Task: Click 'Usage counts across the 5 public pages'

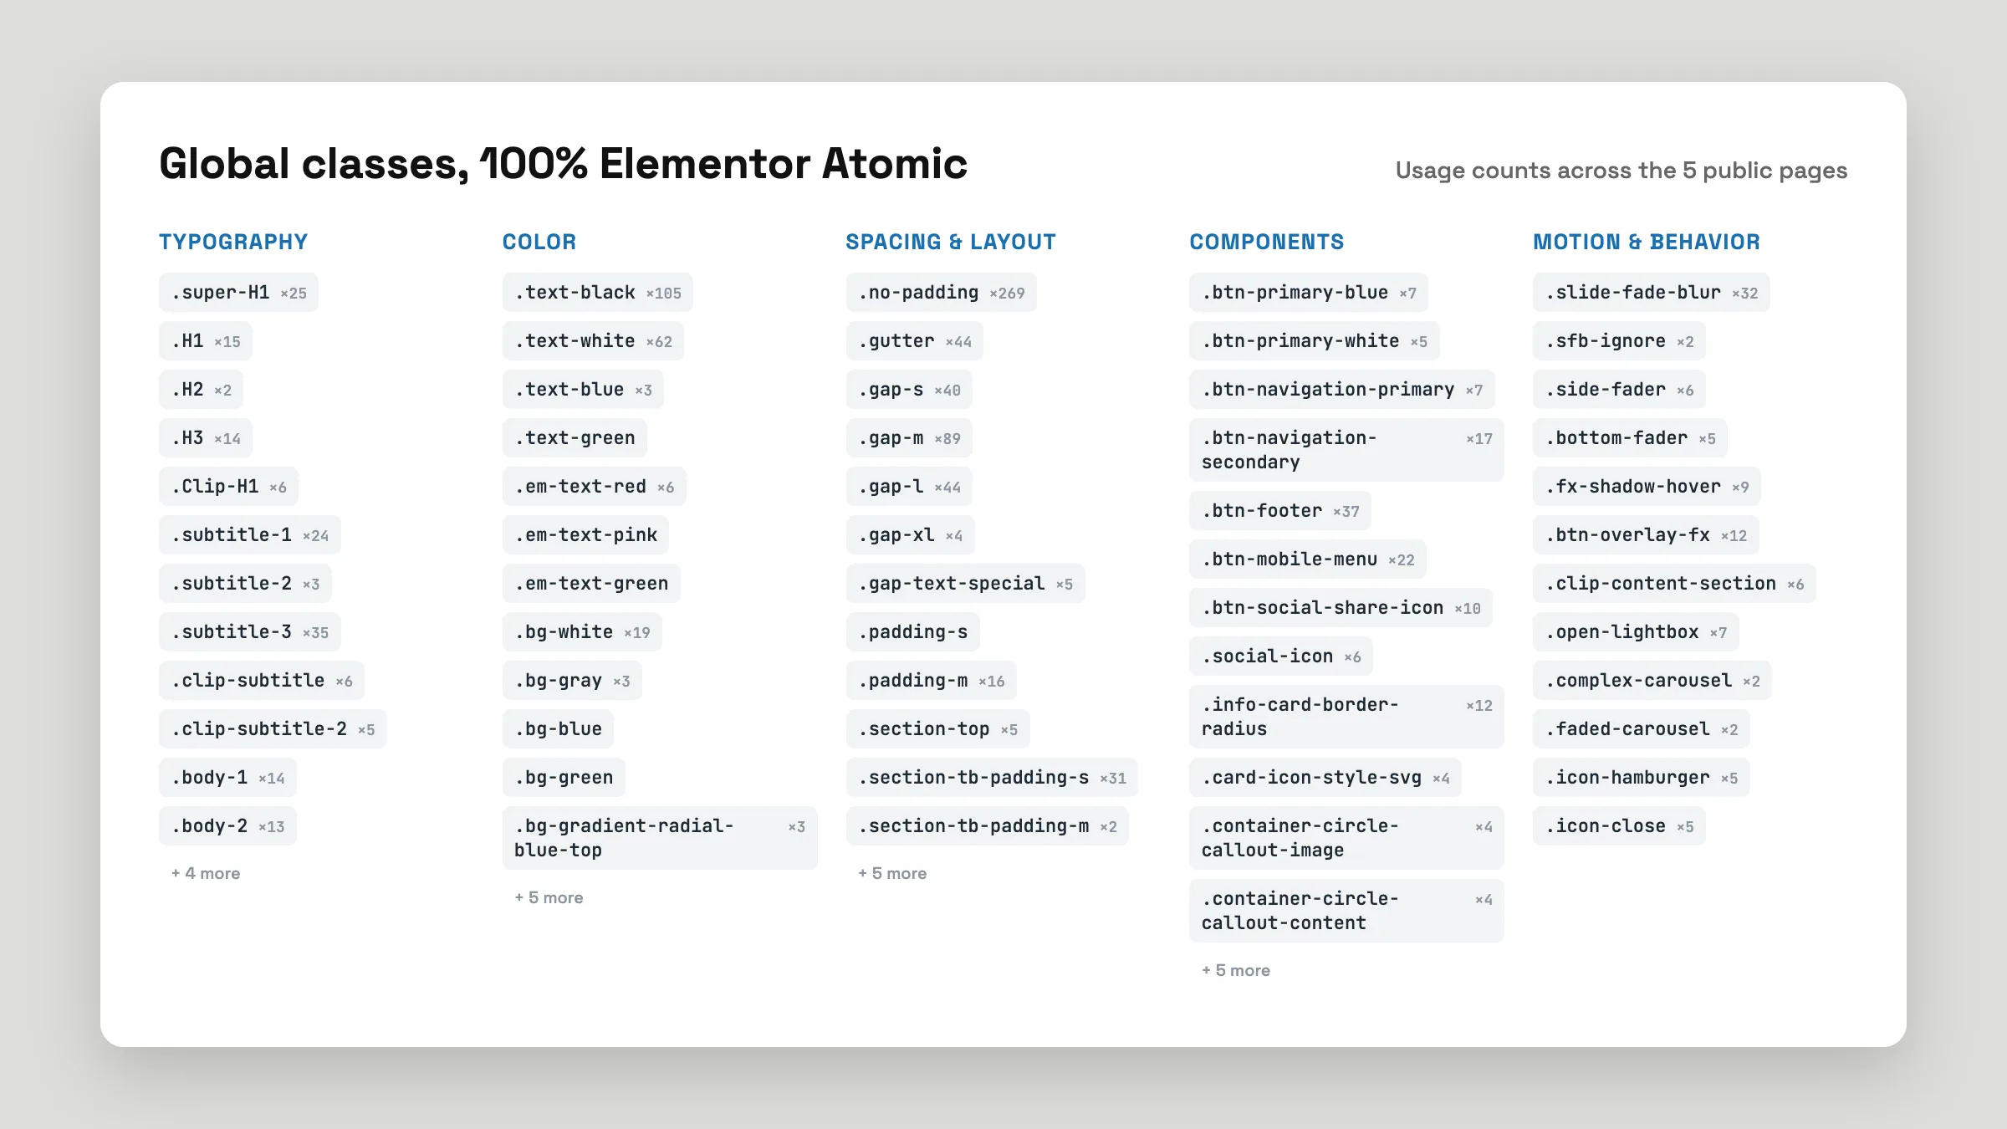Action: pos(1621,171)
